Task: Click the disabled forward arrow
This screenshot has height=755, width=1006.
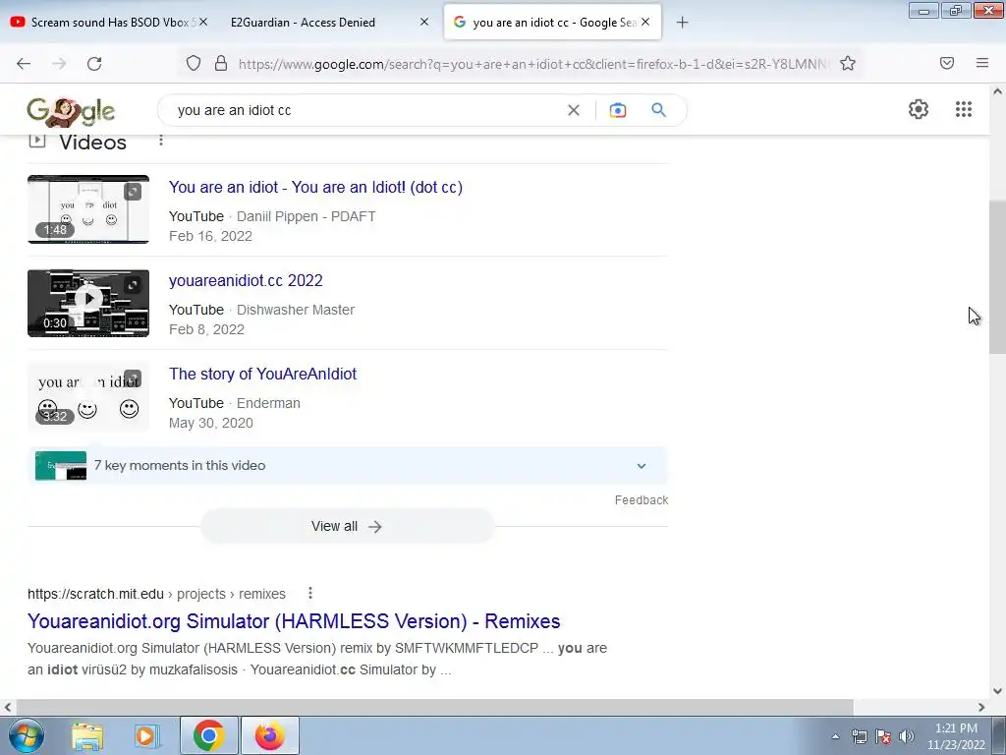Action: coord(59,64)
